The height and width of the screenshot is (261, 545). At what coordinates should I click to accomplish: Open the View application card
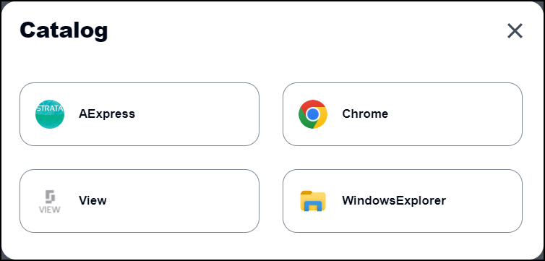click(140, 201)
